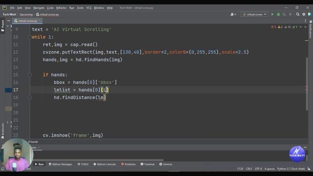Open the Navigate menu
Image resolution: width=313 pixels, height=176 pixels.
39,8
